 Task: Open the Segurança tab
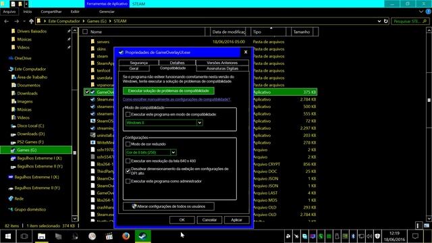pyautogui.click(x=139, y=63)
